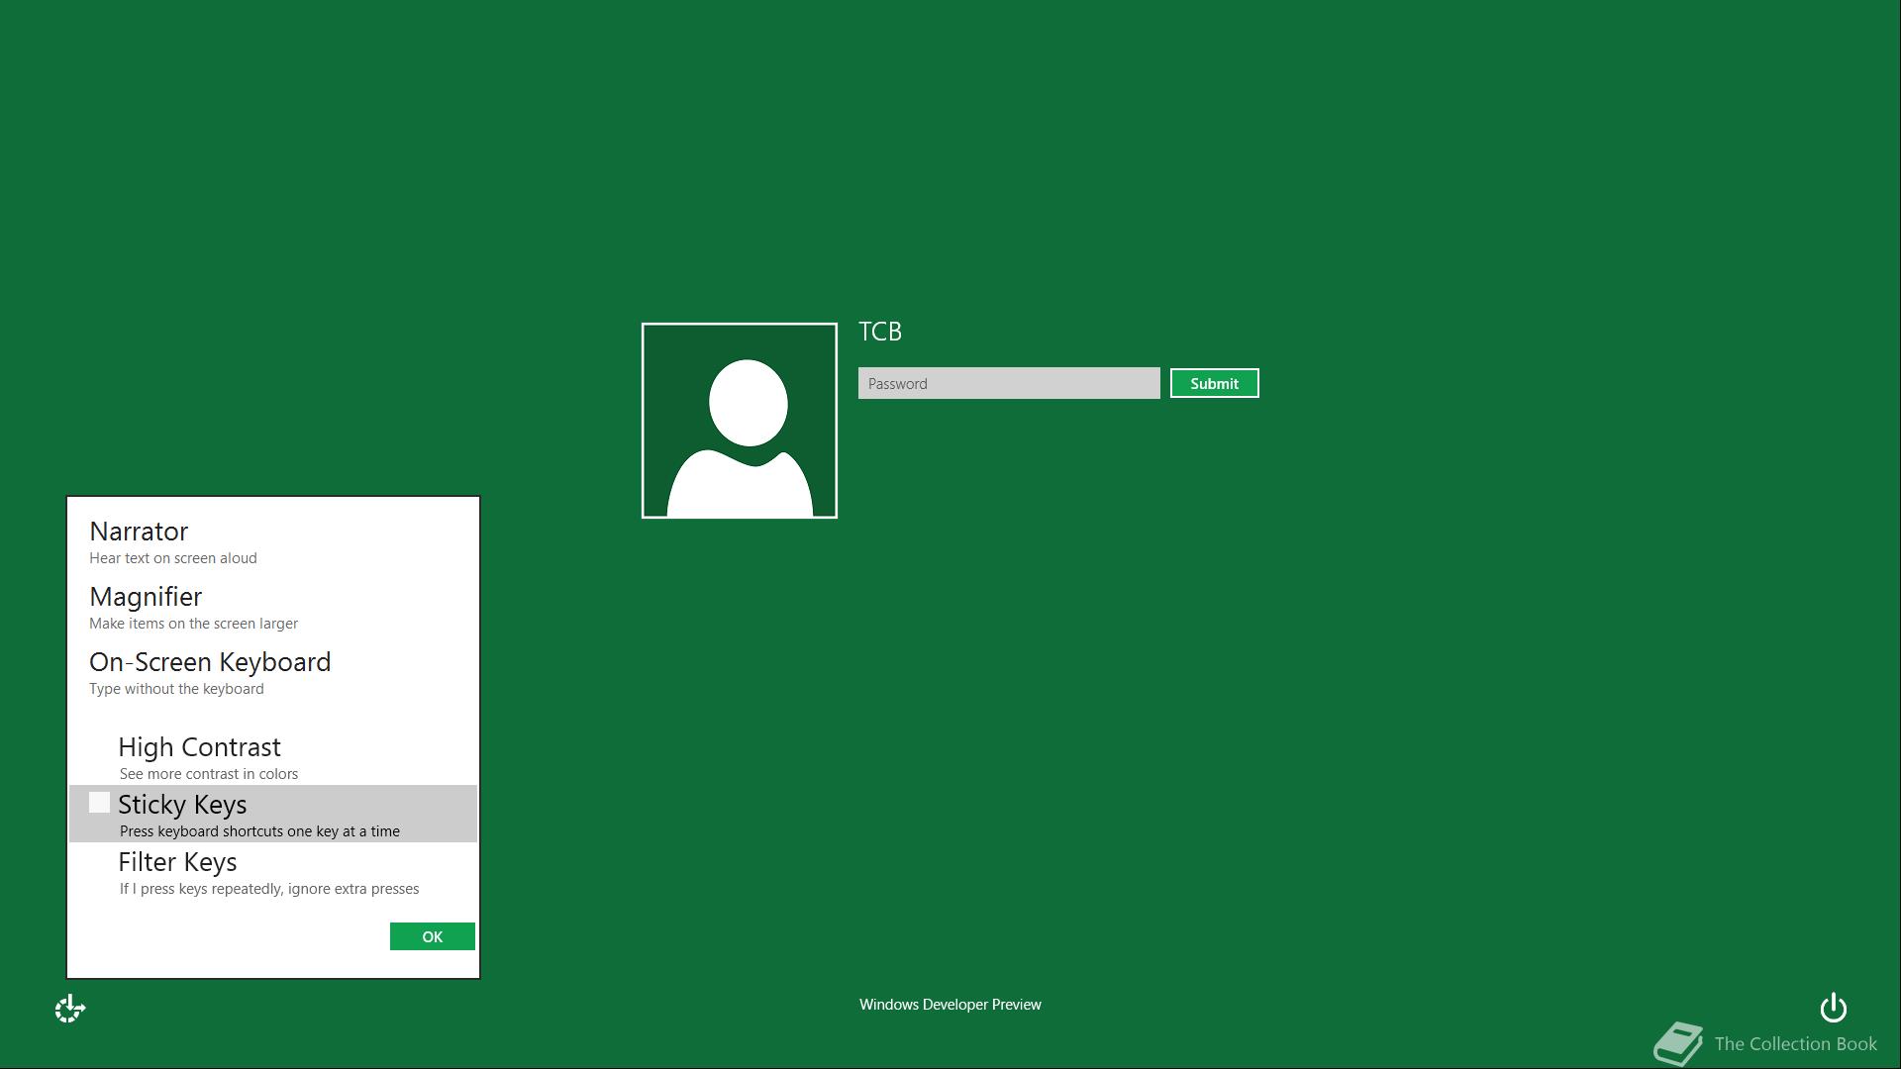Open the On-Screen Keyboard option
The width and height of the screenshot is (1901, 1069).
coord(273,672)
